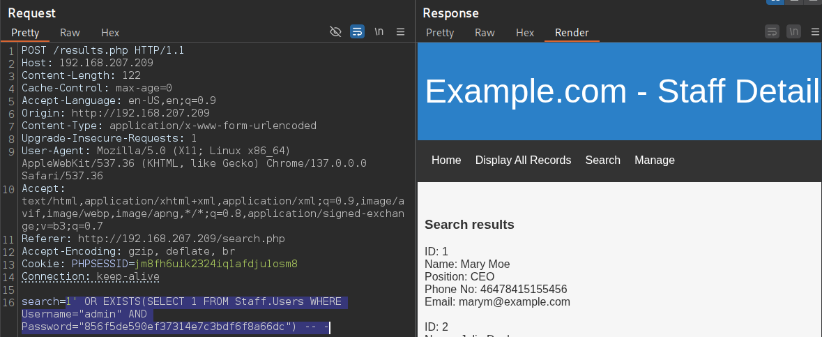Click 'ID: 1' in search results

[436, 251]
